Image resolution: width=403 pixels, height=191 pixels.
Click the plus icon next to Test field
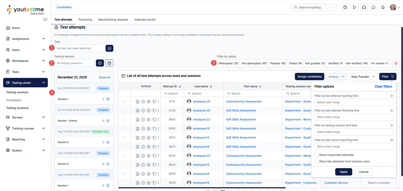coord(109,48)
